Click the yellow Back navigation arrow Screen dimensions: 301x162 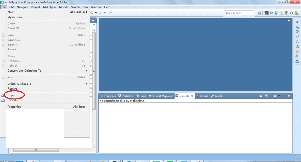[92, 13]
